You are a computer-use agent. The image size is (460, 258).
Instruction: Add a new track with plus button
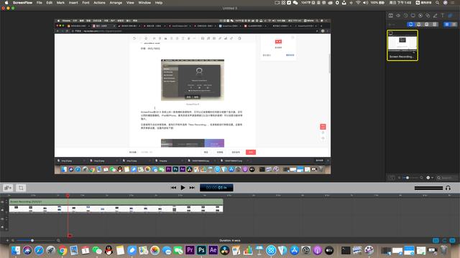click(x=7, y=241)
